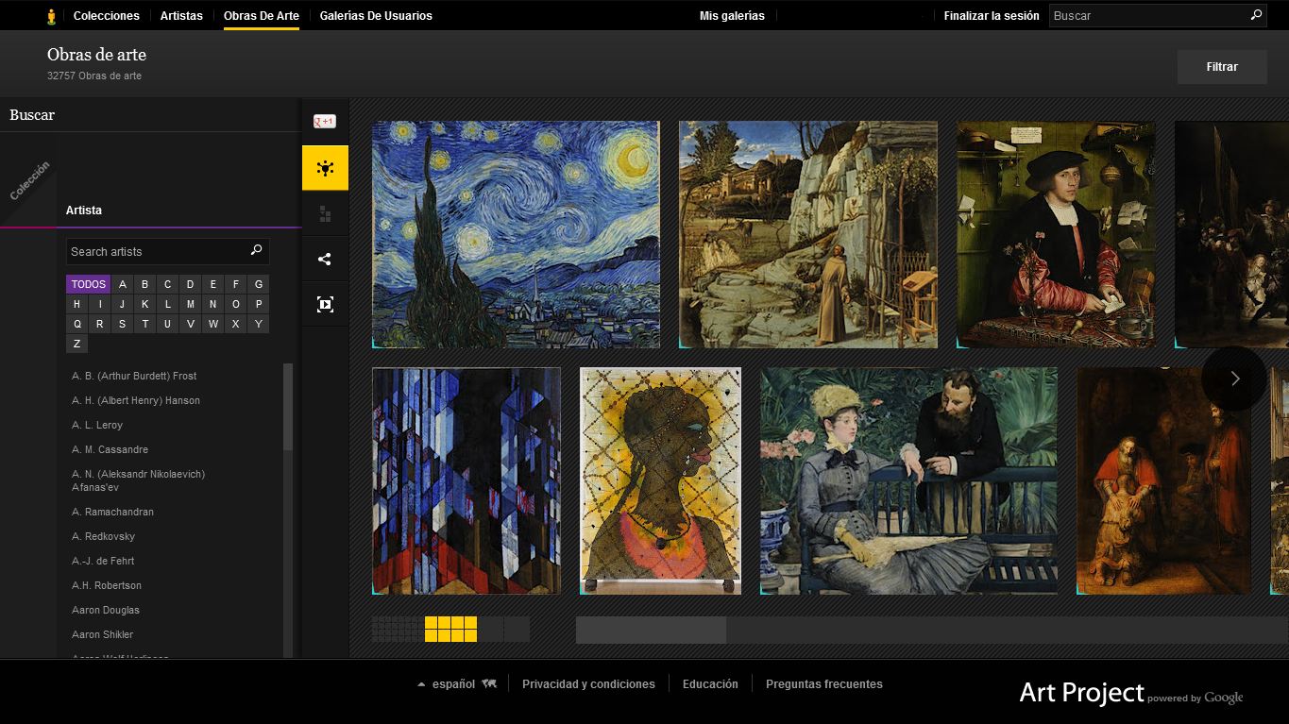Select the Artista filter tab

pyautogui.click(x=84, y=210)
